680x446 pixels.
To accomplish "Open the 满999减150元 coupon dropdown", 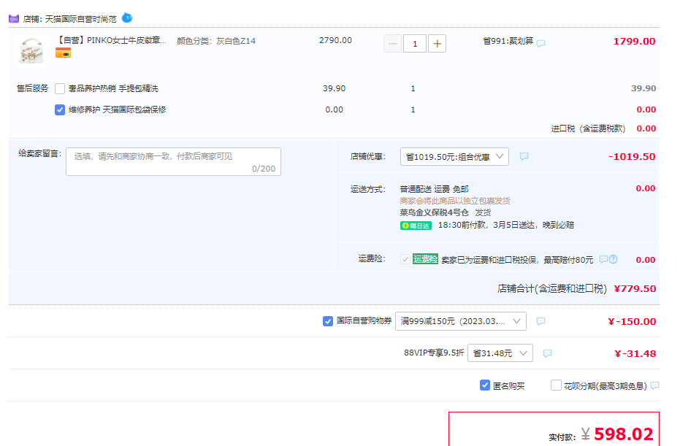I will (x=461, y=321).
